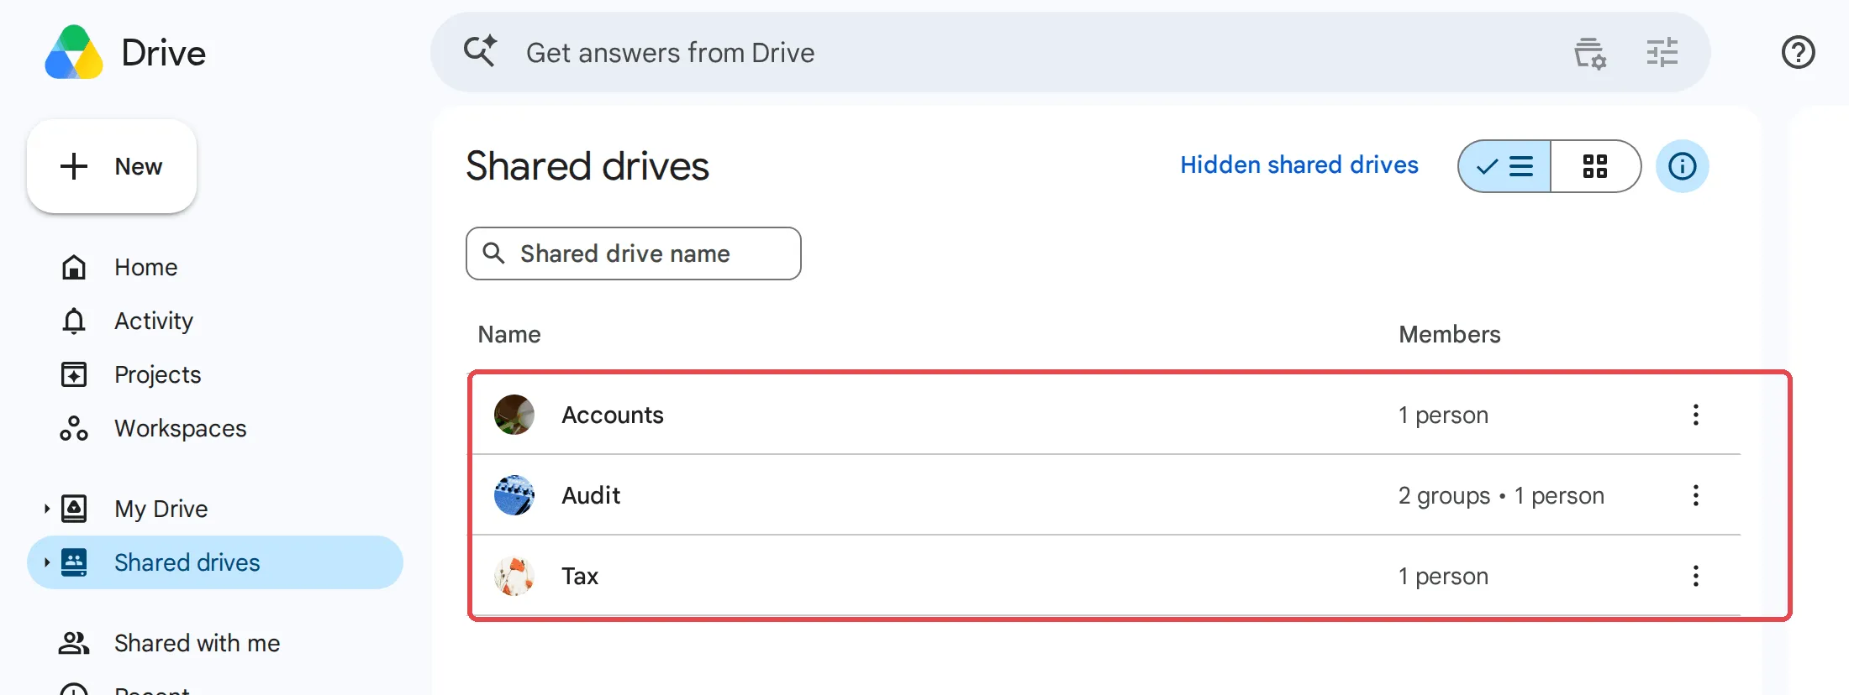Open more actions for Tax drive
The width and height of the screenshot is (1849, 695).
coord(1695,576)
